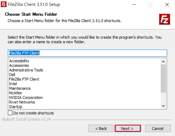Image resolution: width=175 pixels, height=136 pixels.
Task: Click the Start Menu folder name field
Action: click(87, 53)
